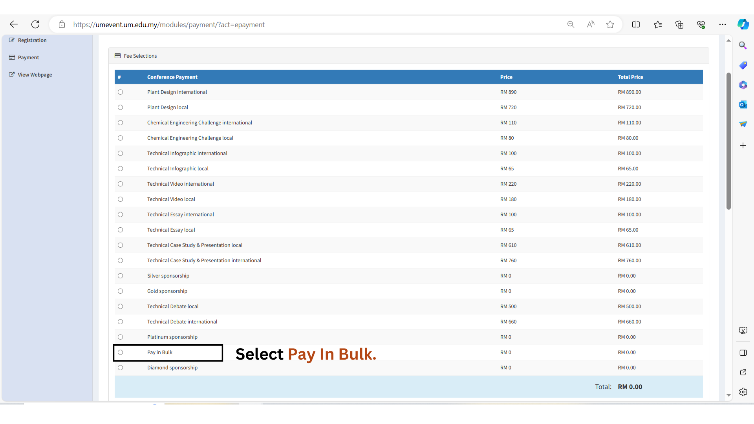Open the Outlook icon in the sidebar
This screenshot has width=754, height=424.
point(743,104)
